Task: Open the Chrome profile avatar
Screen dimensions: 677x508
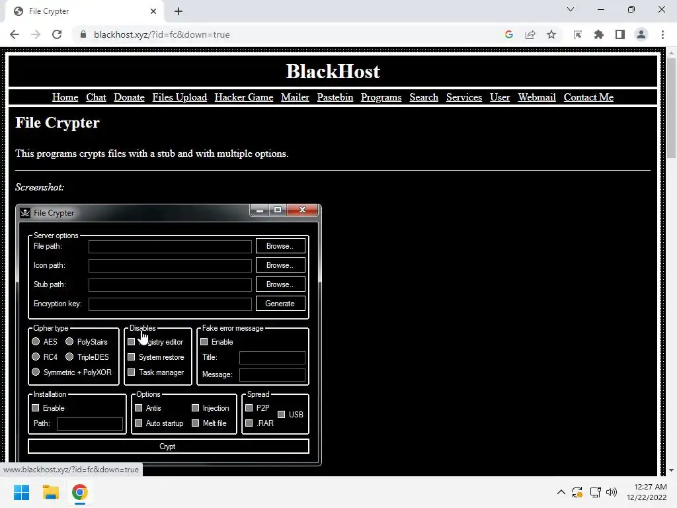Action: tap(641, 34)
